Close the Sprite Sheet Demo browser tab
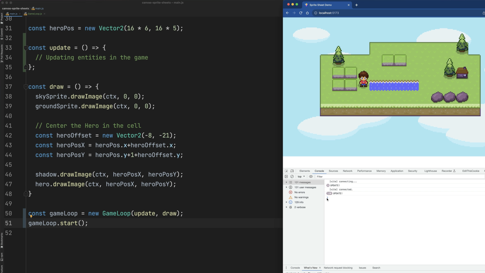The width and height of the screenshot is (485, 273). [349, 5]
